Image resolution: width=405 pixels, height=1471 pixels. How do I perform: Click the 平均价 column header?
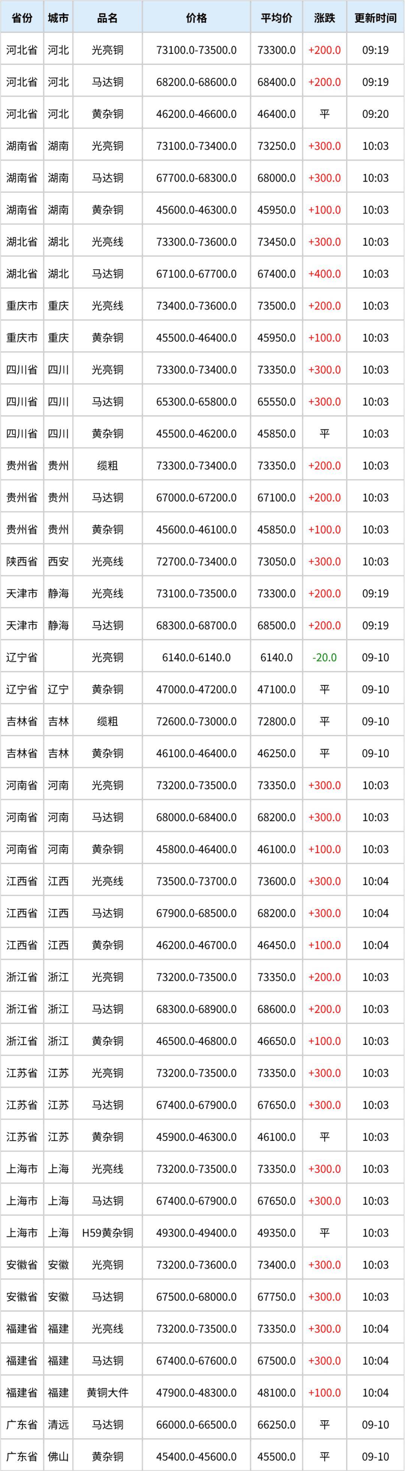[277, 18]
